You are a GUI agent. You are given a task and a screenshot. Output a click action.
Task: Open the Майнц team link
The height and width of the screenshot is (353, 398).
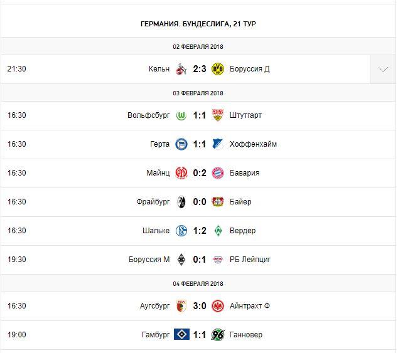tap(158, 173)
